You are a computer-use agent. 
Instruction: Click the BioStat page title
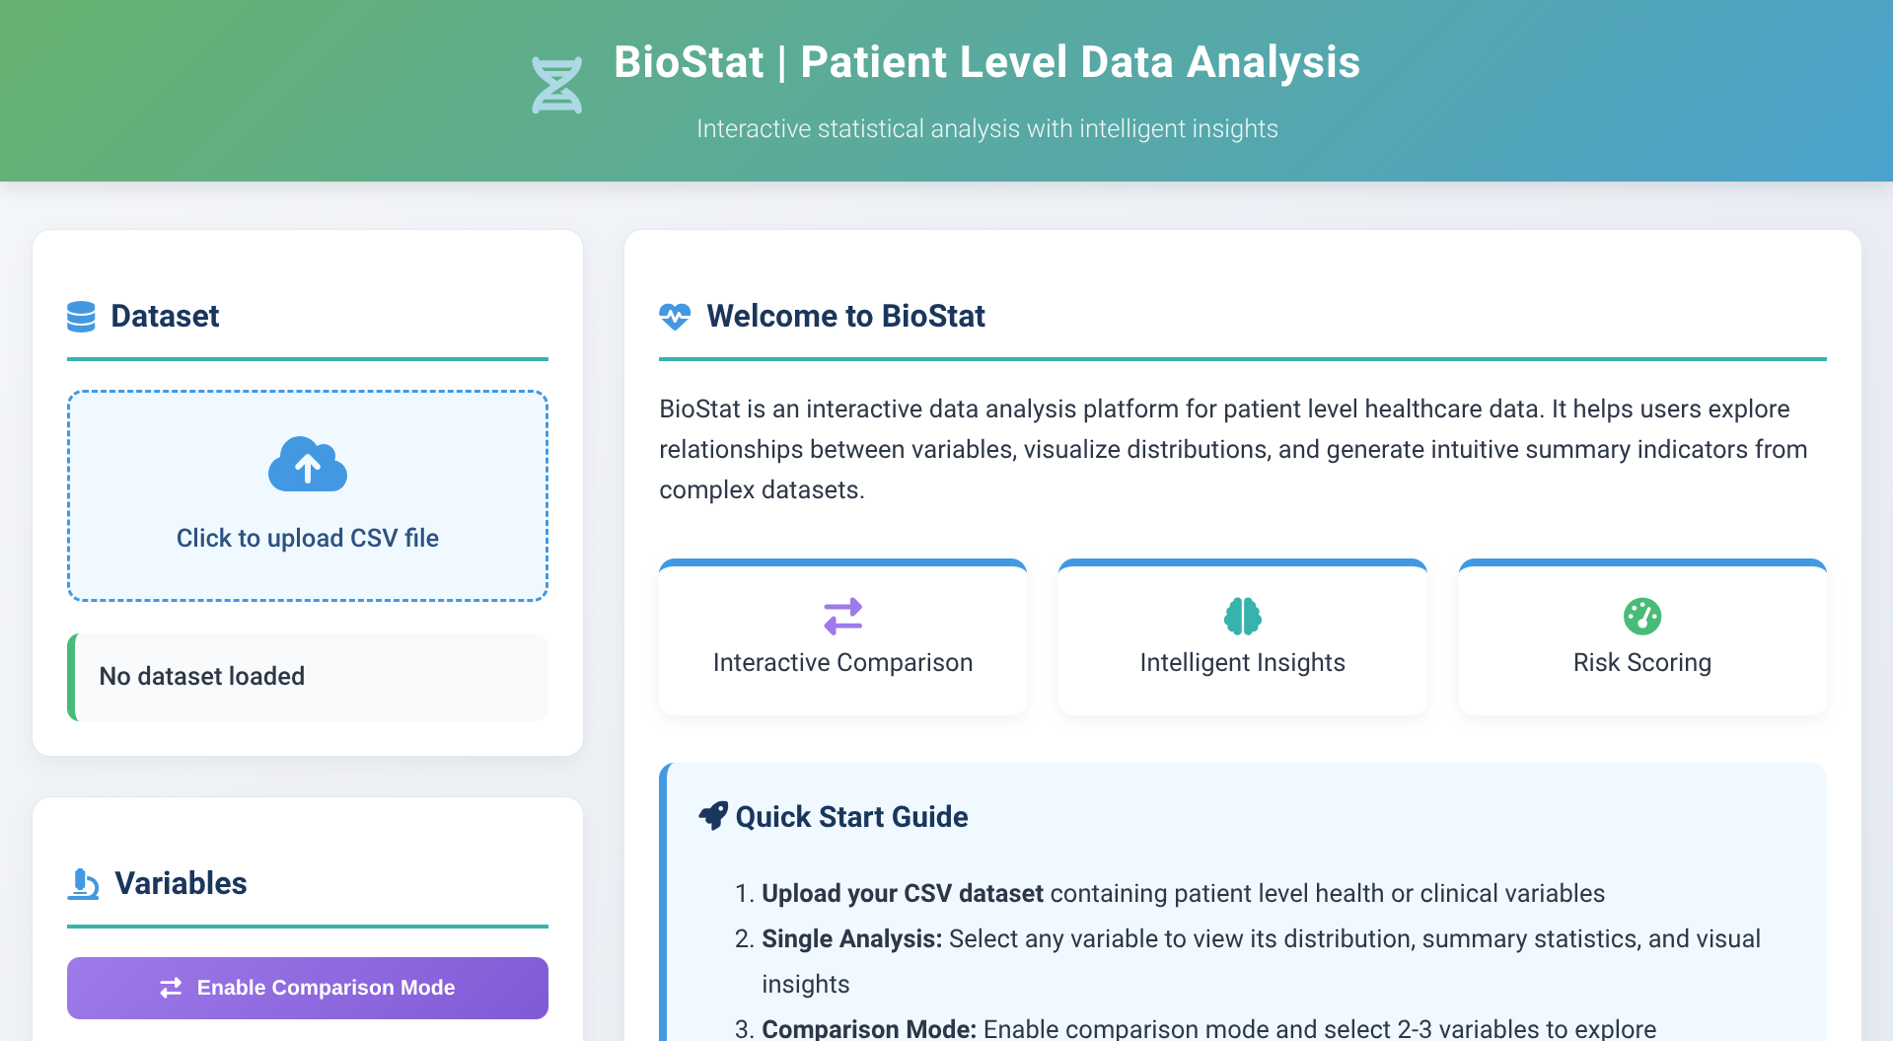click(x=986, y=62)
